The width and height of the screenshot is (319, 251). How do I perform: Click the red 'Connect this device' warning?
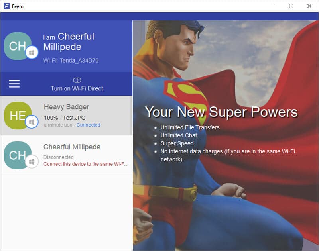click(x=86, y=164)
